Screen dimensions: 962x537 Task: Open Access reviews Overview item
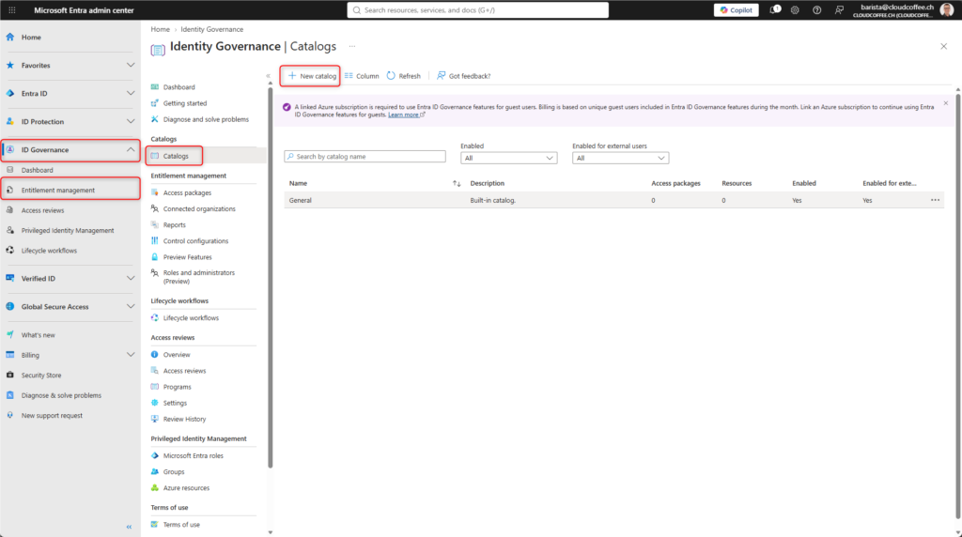pyautogui.click(x=176, y=354)
